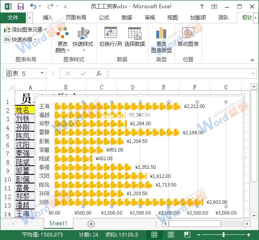Open the File (文件) tab
The width and height of the screenshot is (259, 240).
click(x=13, y=18)
